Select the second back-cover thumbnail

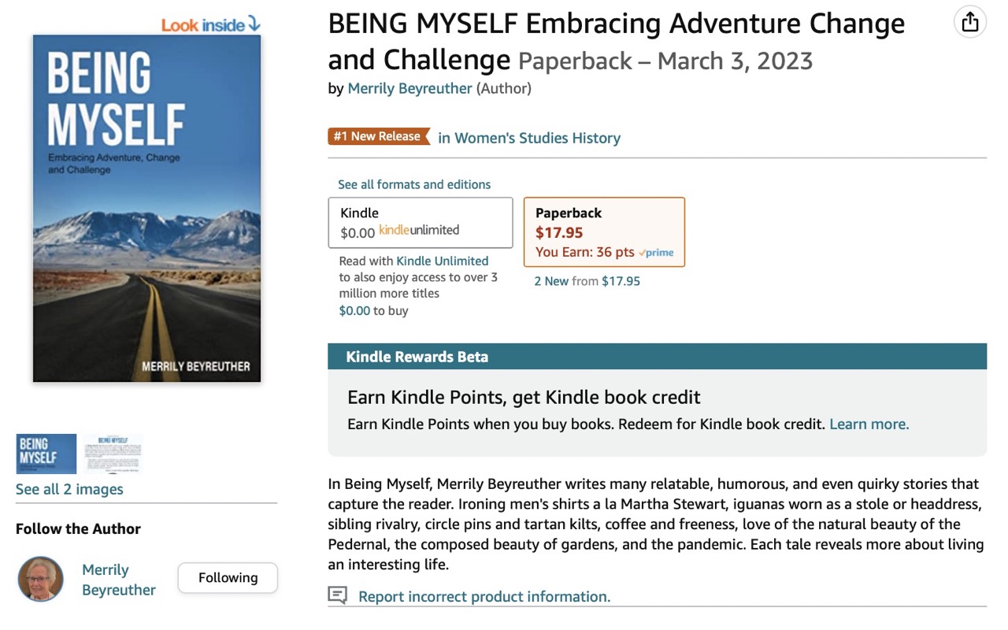(113, 454)
